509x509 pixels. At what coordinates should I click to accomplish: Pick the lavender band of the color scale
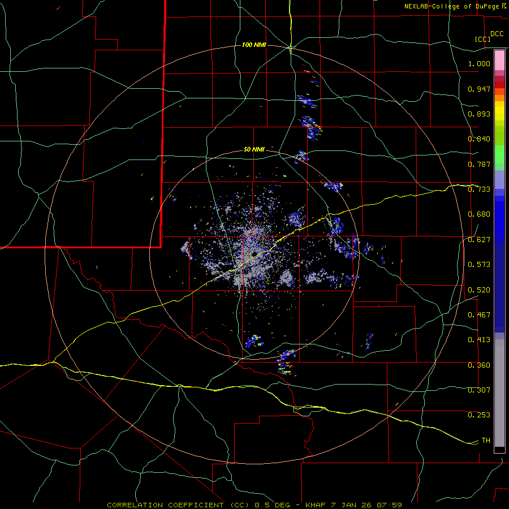pos(499,179)
